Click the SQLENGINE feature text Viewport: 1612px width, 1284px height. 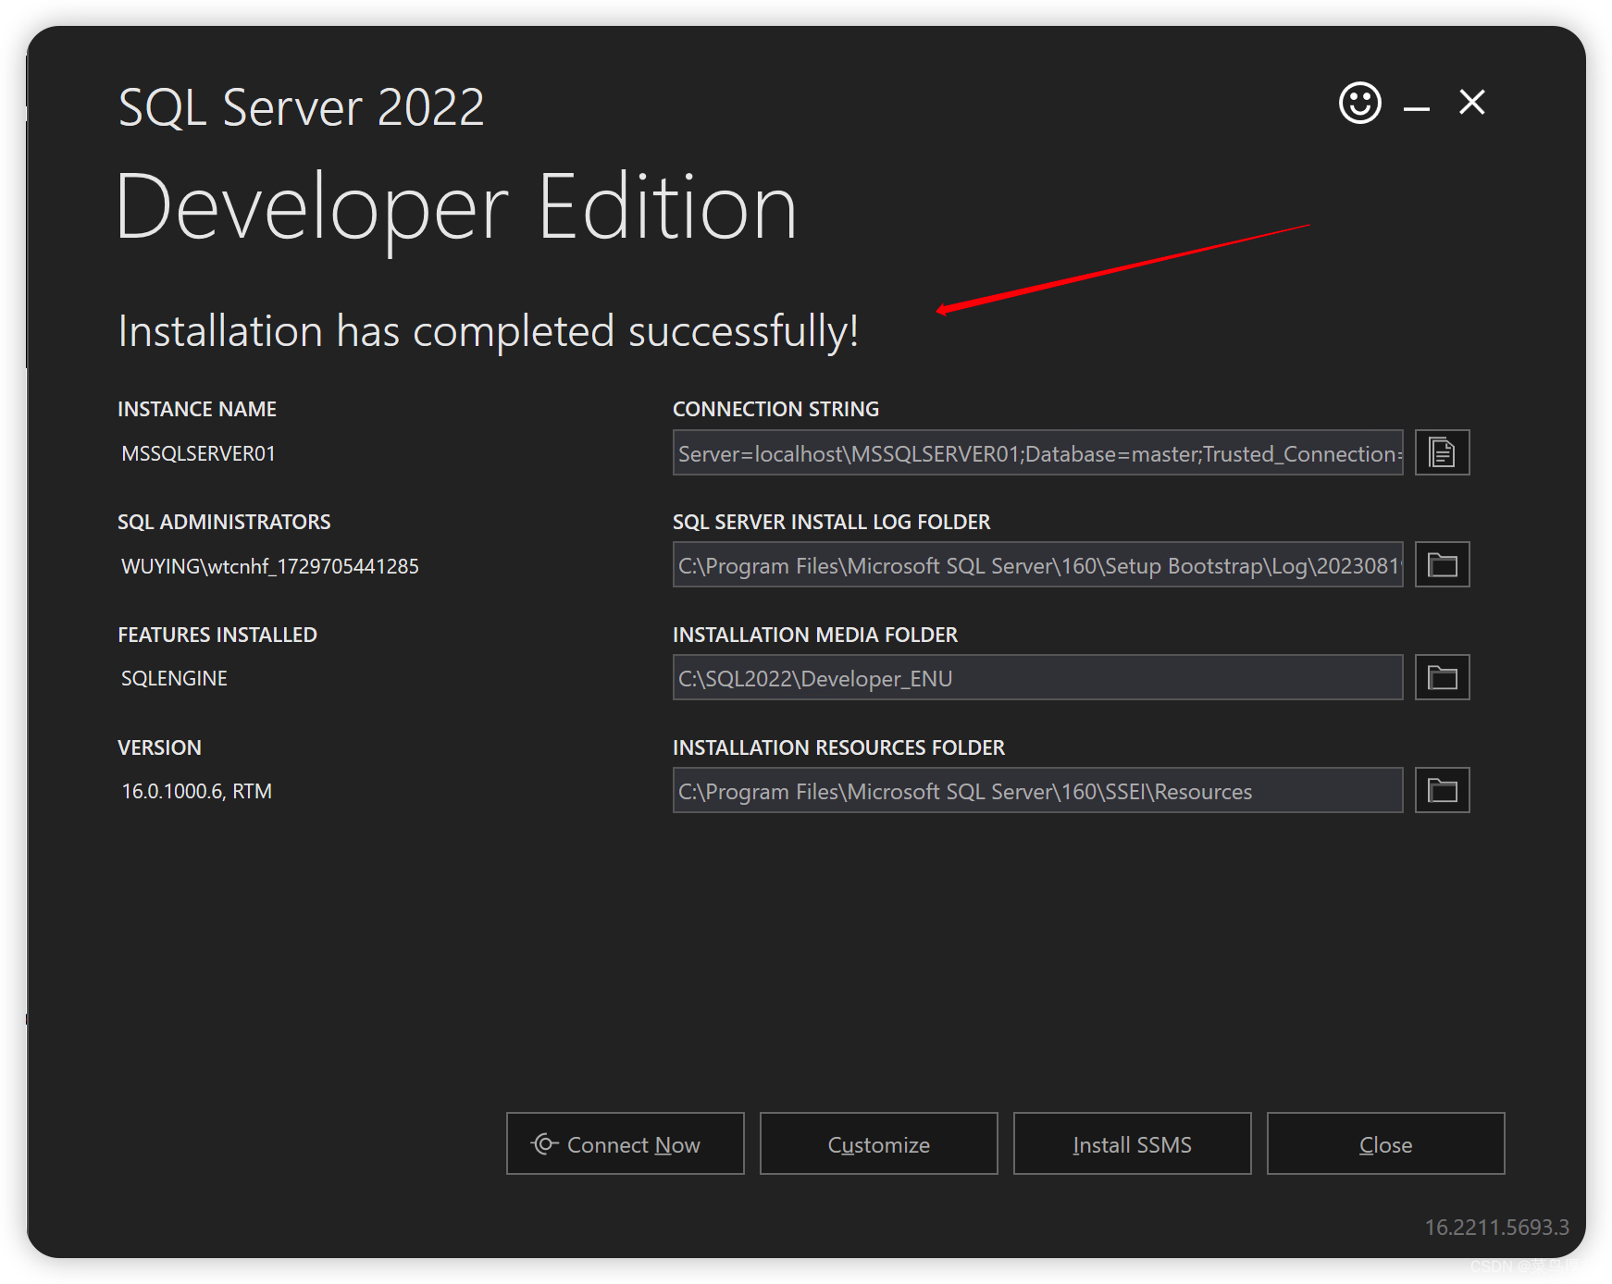pos(174,678)
